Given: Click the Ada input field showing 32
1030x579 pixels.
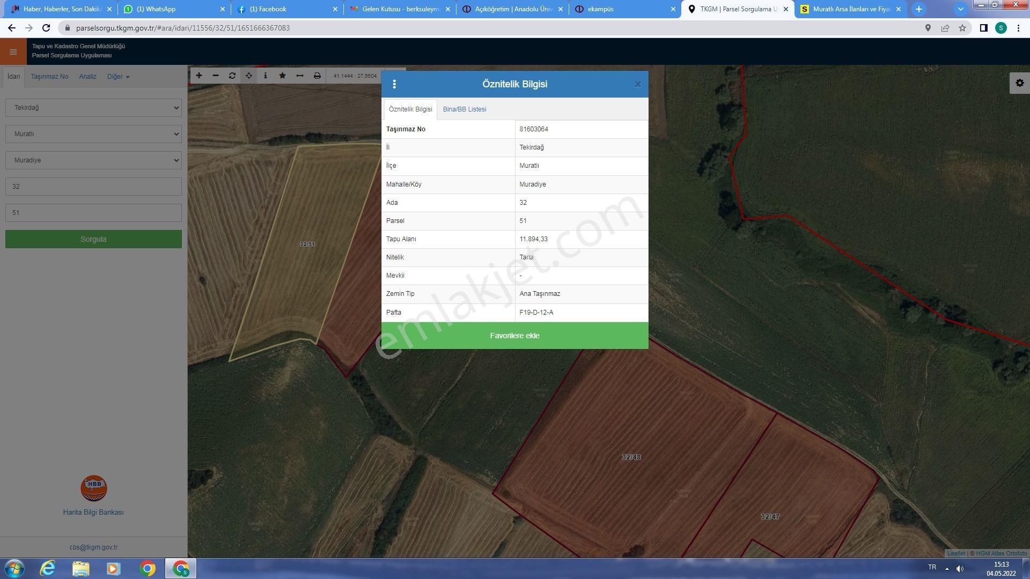Looking at the screenshot, I should 93,187.
